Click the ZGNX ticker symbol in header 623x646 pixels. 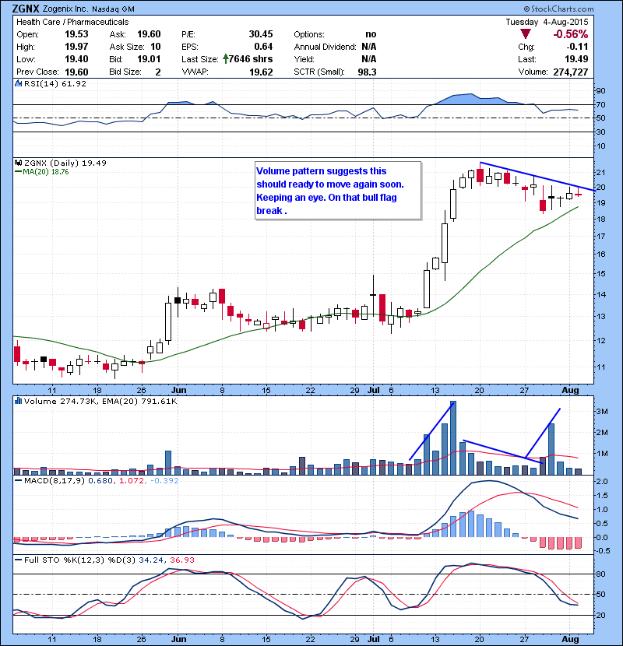click(26, 9)
